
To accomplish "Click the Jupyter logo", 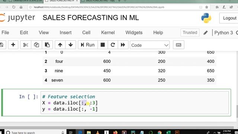I will [17, 17].
